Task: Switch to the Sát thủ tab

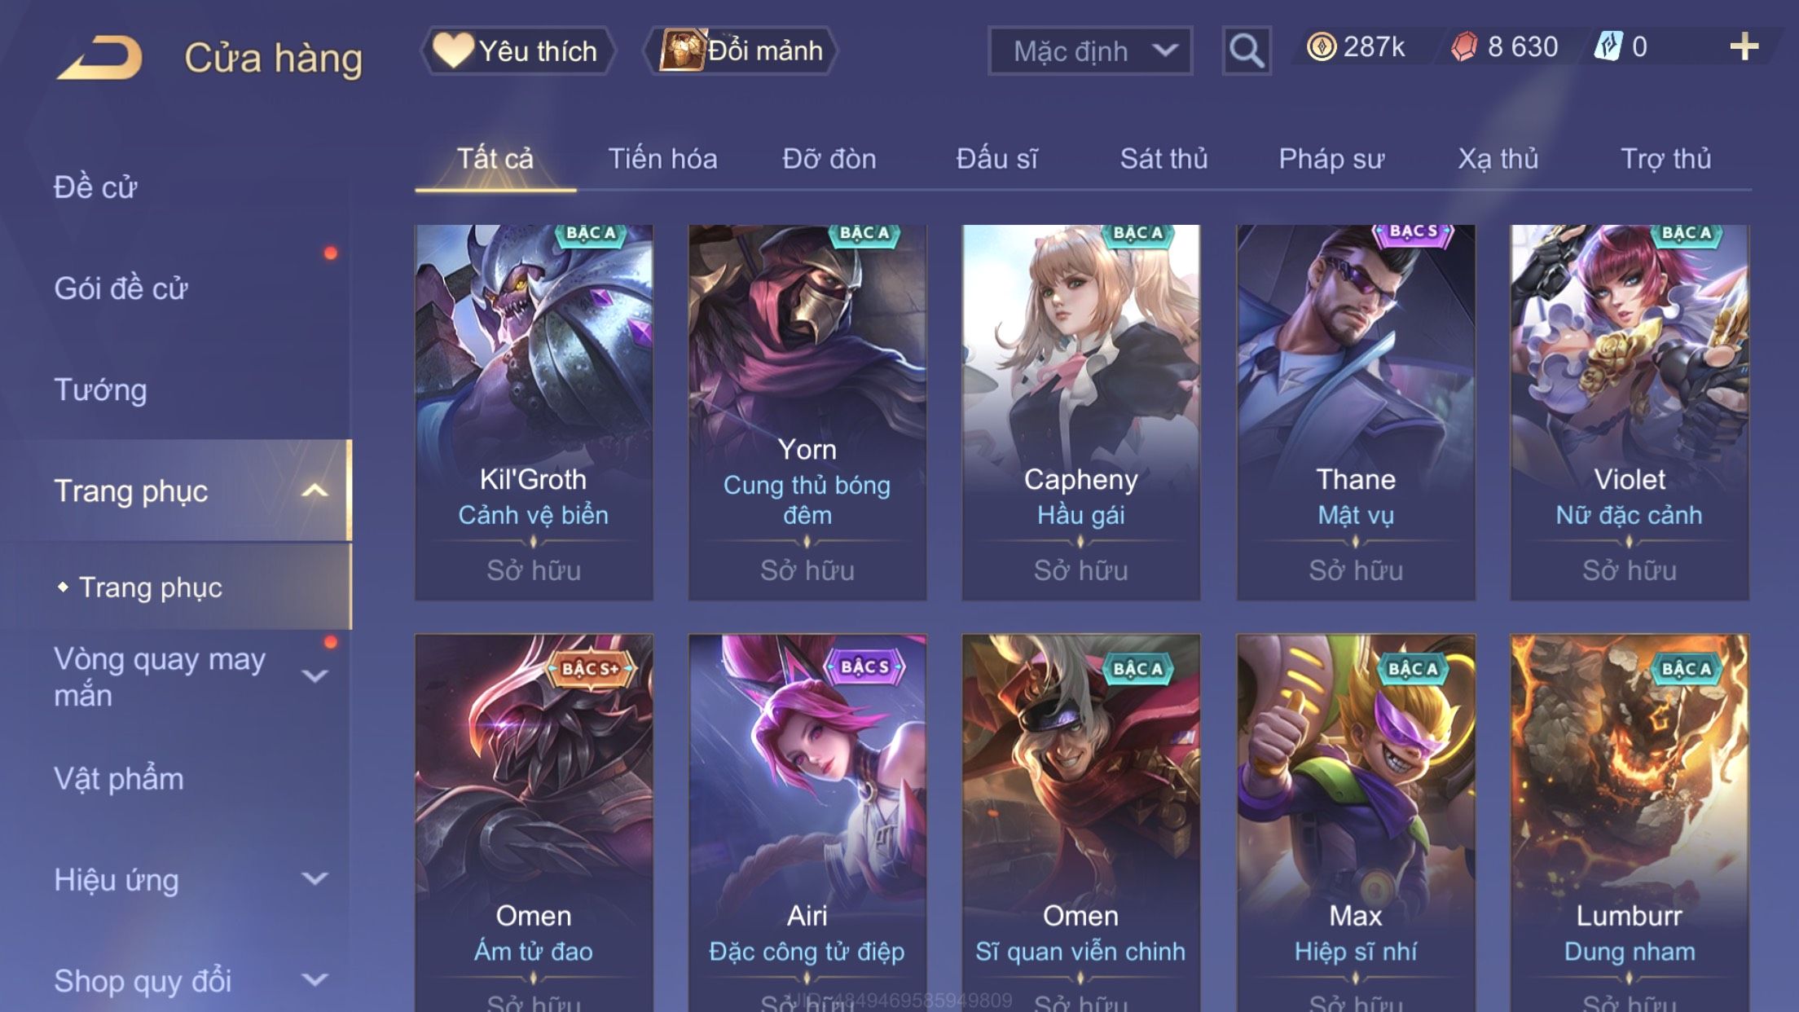Action: click(1163, 158)
